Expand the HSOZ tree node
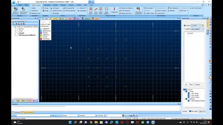 click(x=15, y=31)
